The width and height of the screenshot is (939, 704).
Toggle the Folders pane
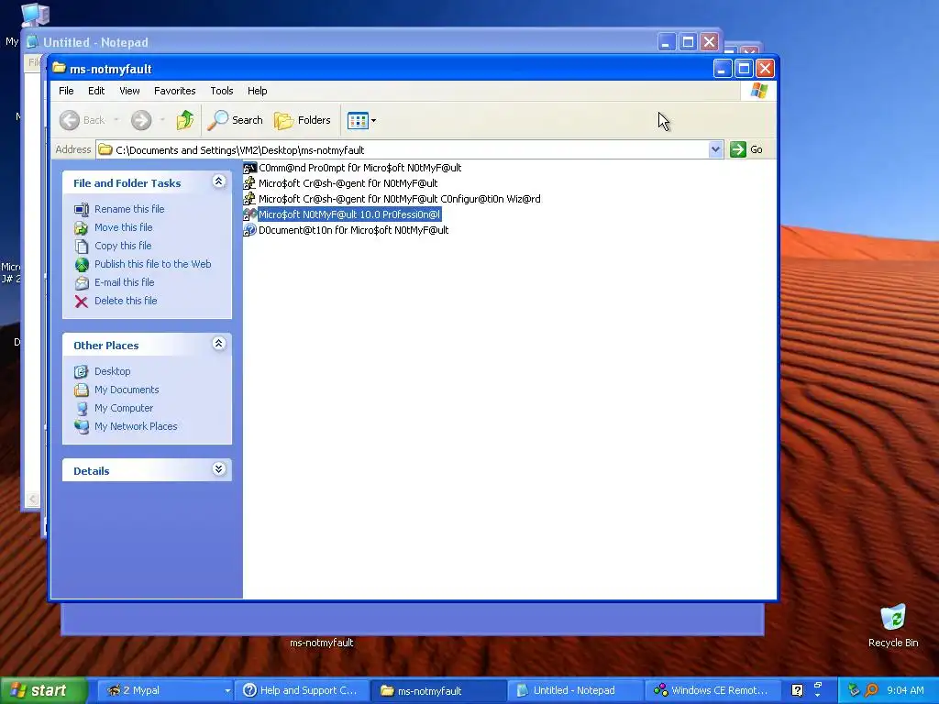point(303,120)
